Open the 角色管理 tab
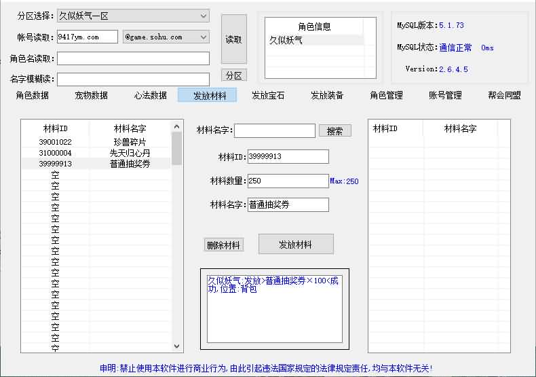This screenshot has height=377, width=536. tap(386, 95)
